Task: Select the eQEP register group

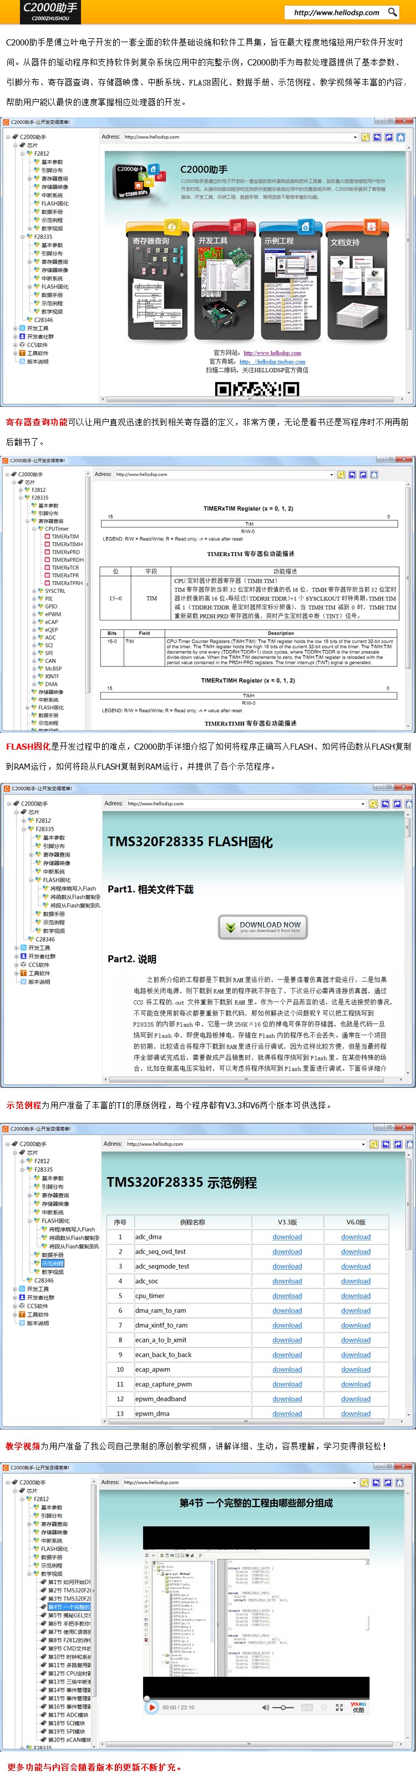Action: coord(50,630)
